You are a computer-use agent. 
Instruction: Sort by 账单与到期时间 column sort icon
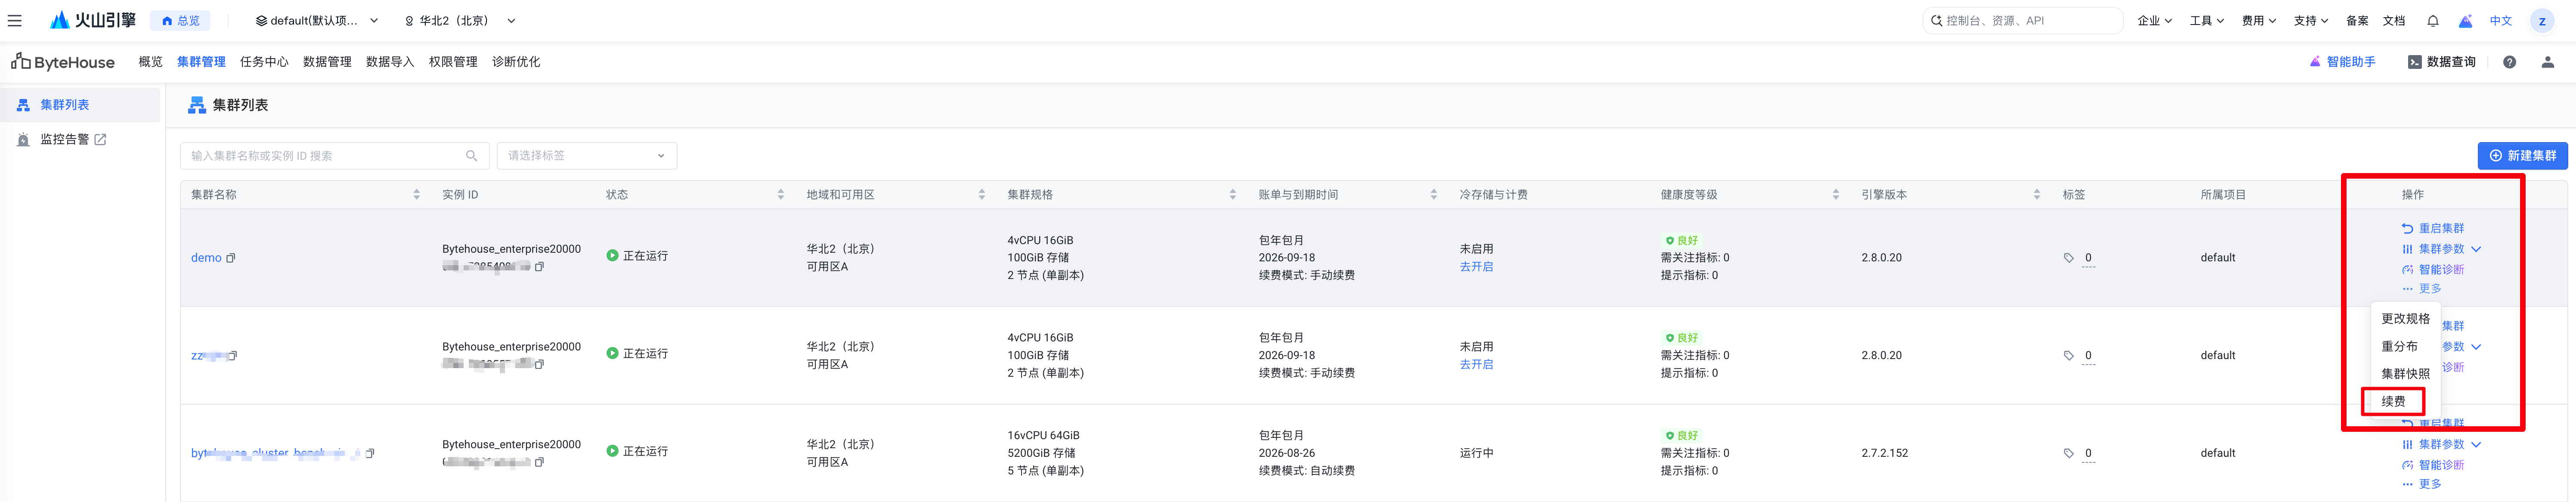[x=1433, y=195]
